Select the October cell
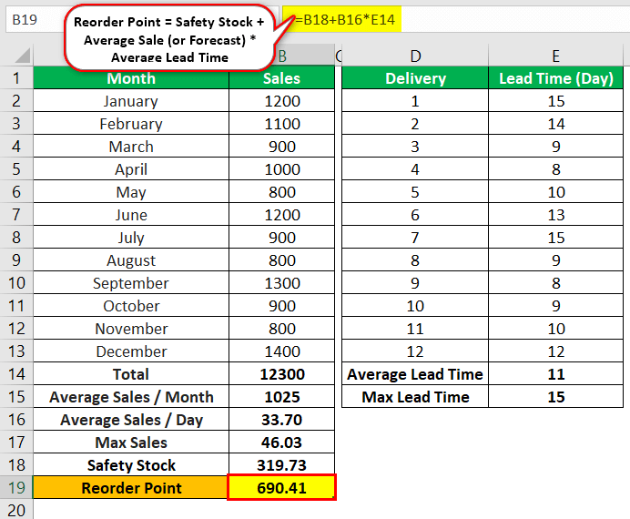 131,306
